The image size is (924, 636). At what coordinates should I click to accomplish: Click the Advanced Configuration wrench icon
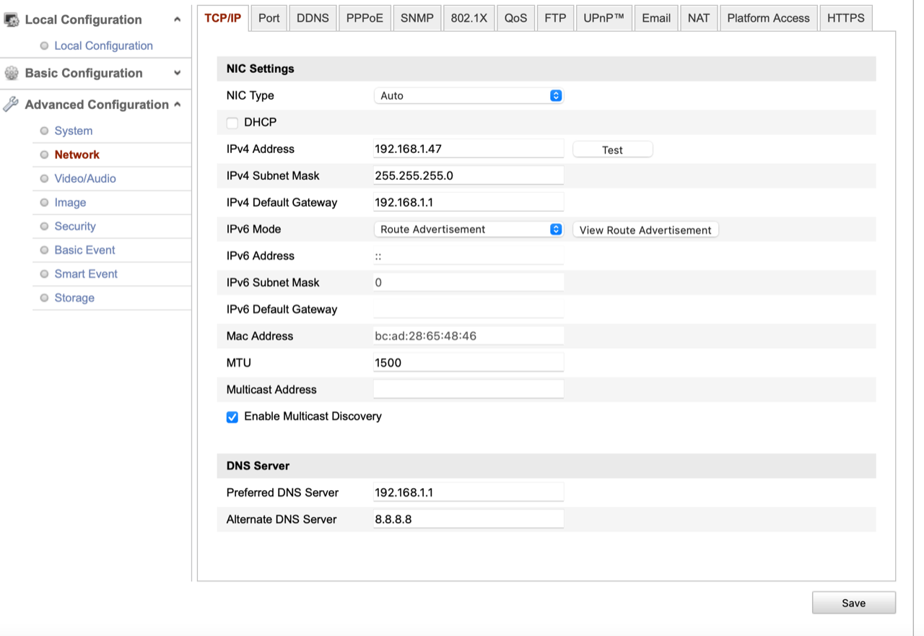tap(11, 105)
